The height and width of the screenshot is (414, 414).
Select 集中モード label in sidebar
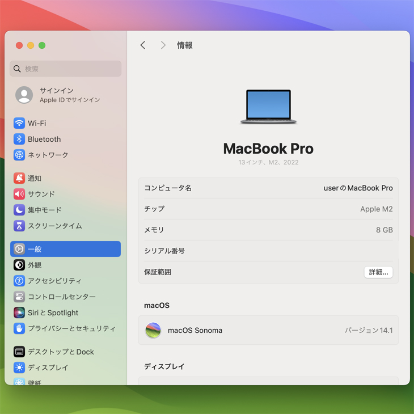(44, 210)
